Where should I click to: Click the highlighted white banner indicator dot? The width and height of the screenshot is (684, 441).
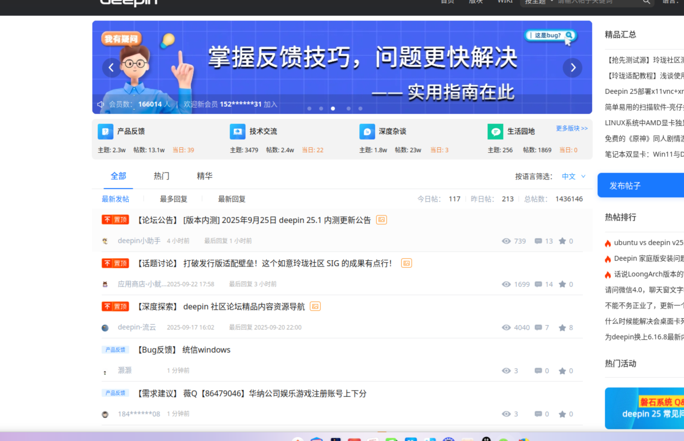point(333,109)
